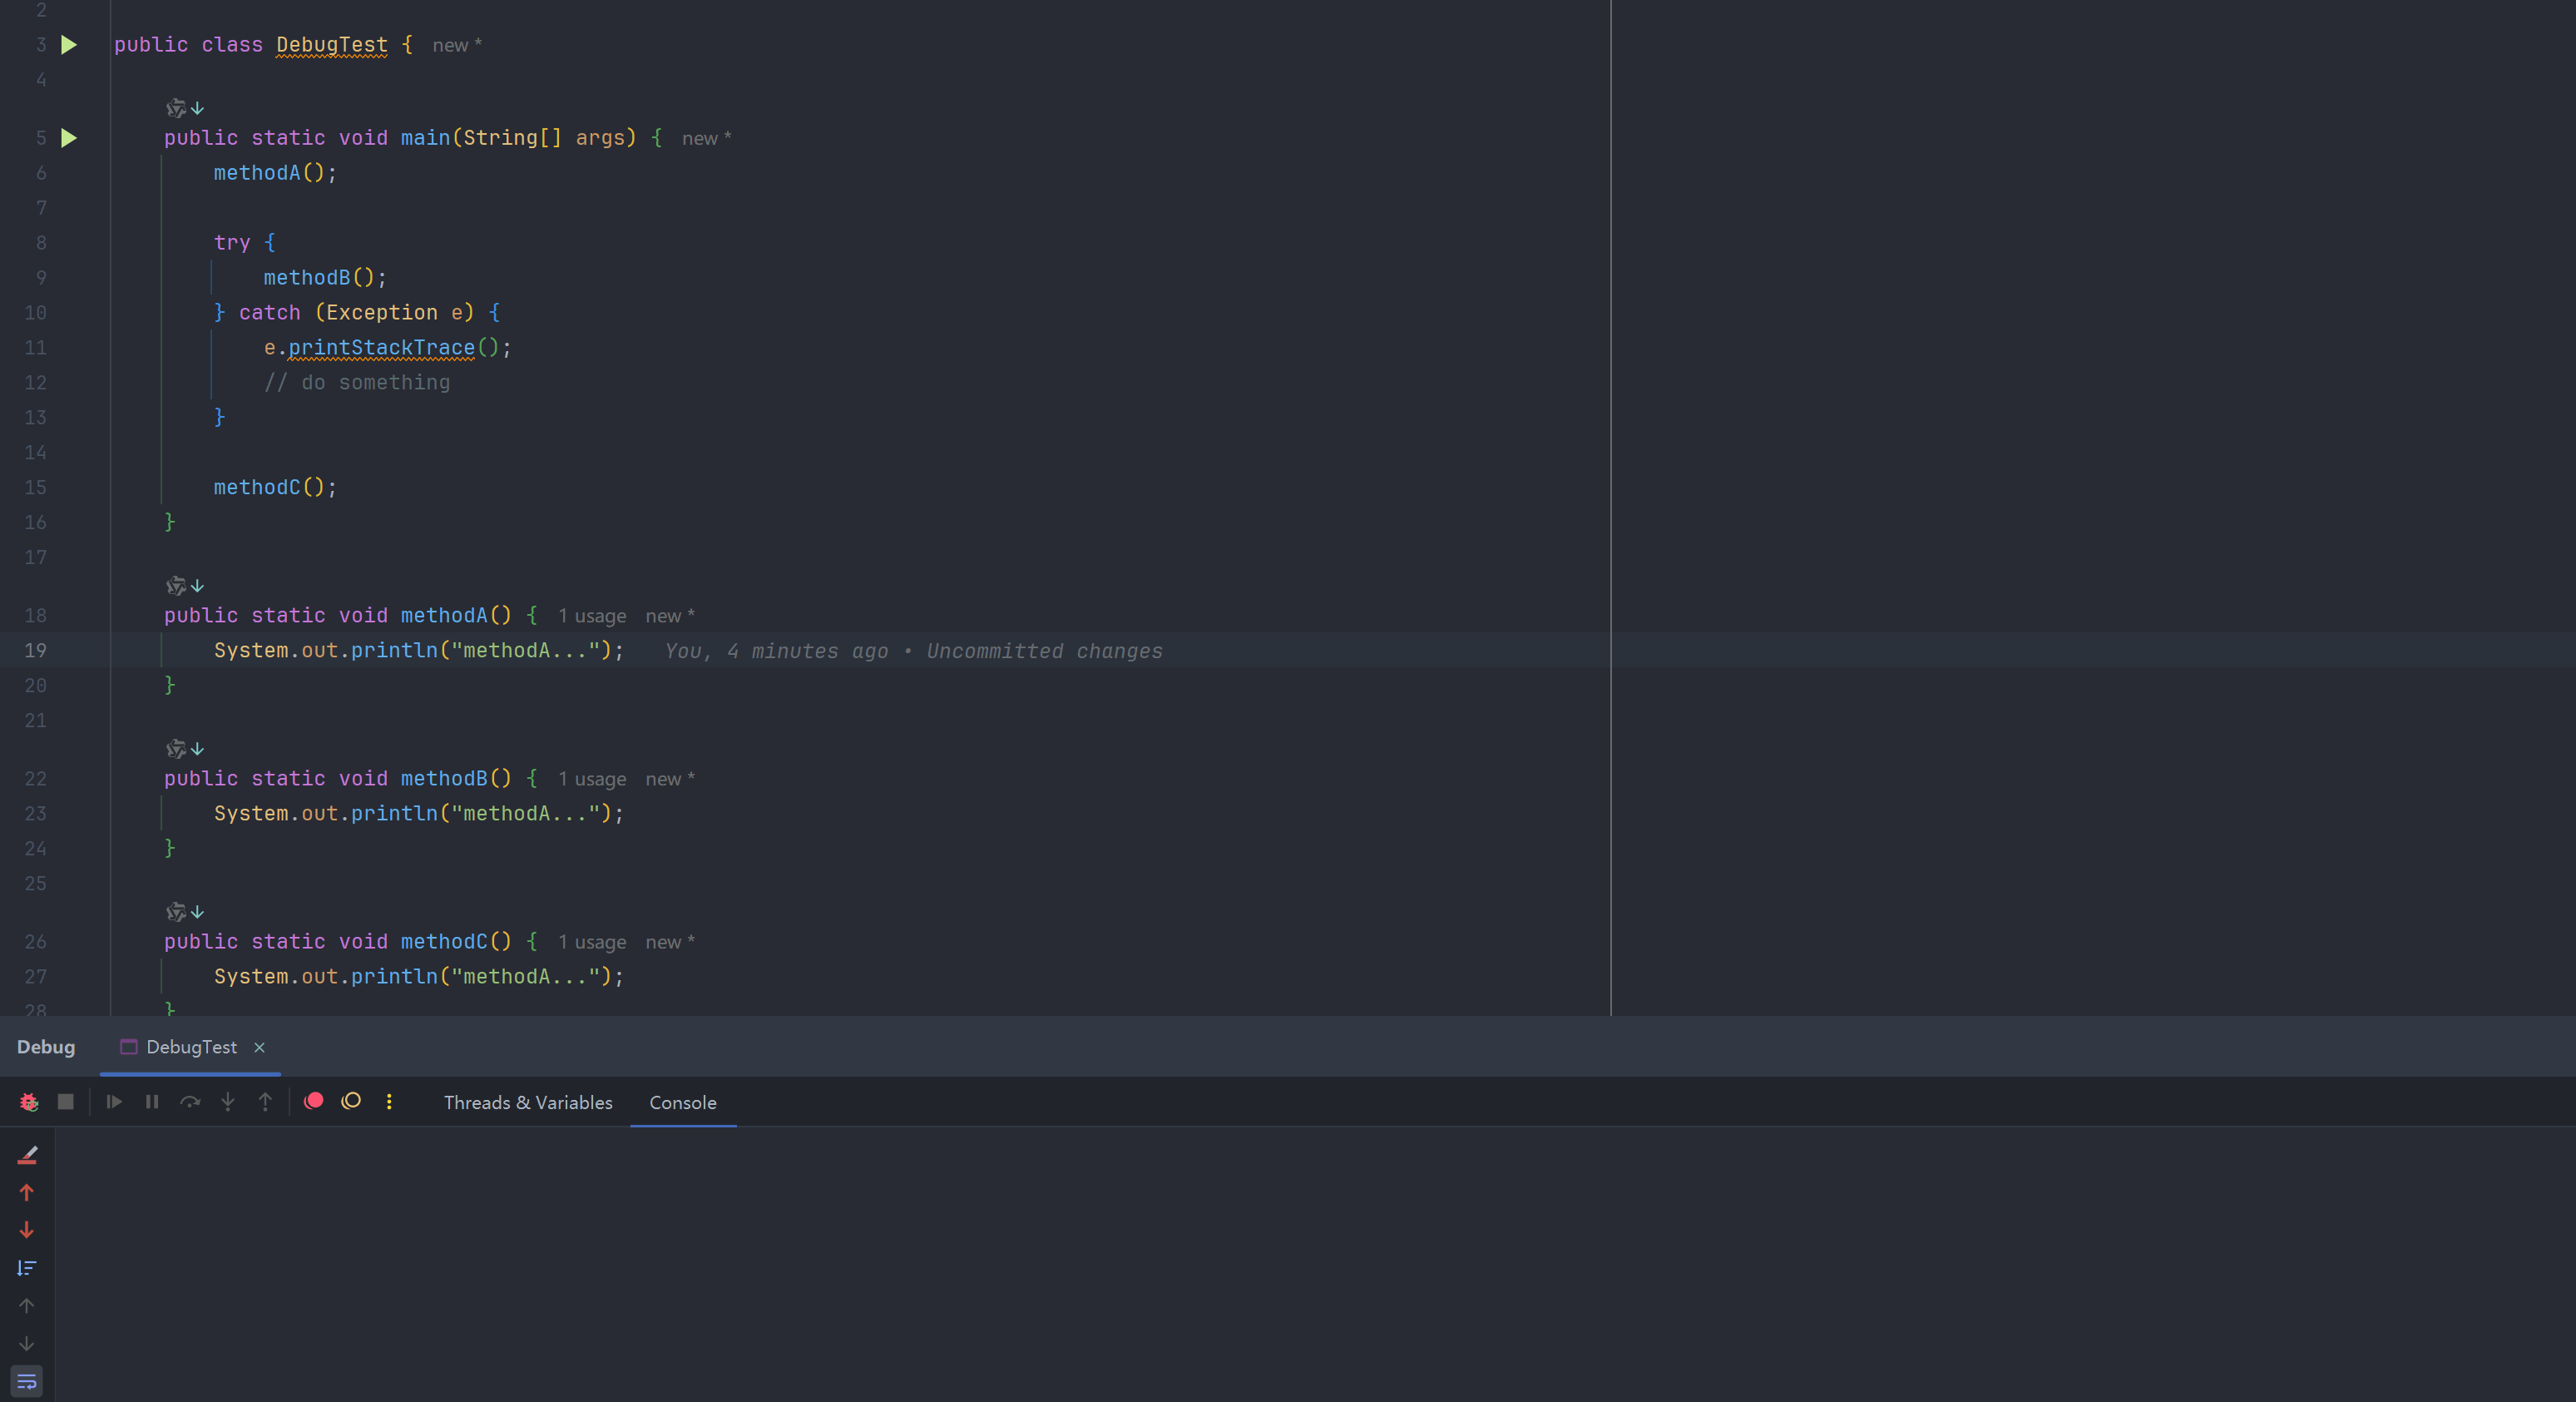Select the Console tab
The width and height of the screenshot is (2576, 1402).
(x=683, y=1102)
